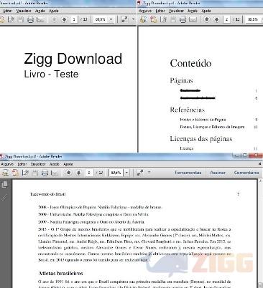Viewport: 263px width, 288px height.
Task: Open the Comentário pane
Action: point(246,173)
